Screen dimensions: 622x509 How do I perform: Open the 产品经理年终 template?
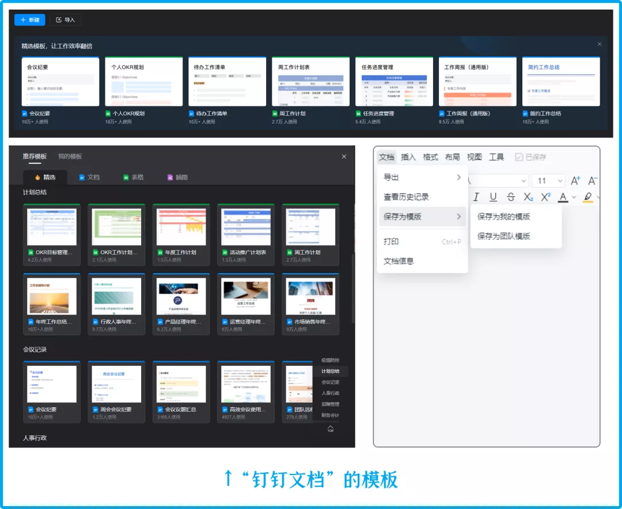coord(181,304)
